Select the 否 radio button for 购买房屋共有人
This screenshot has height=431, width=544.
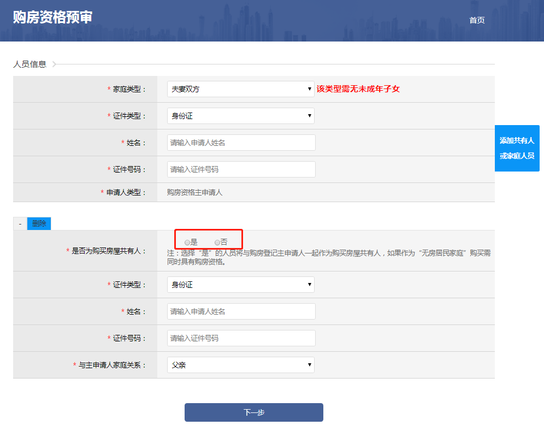coord(217,242)
